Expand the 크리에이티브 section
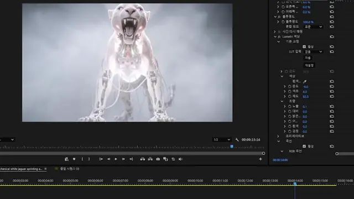This screenshot has width=354, height=199. tap(278, 136)
